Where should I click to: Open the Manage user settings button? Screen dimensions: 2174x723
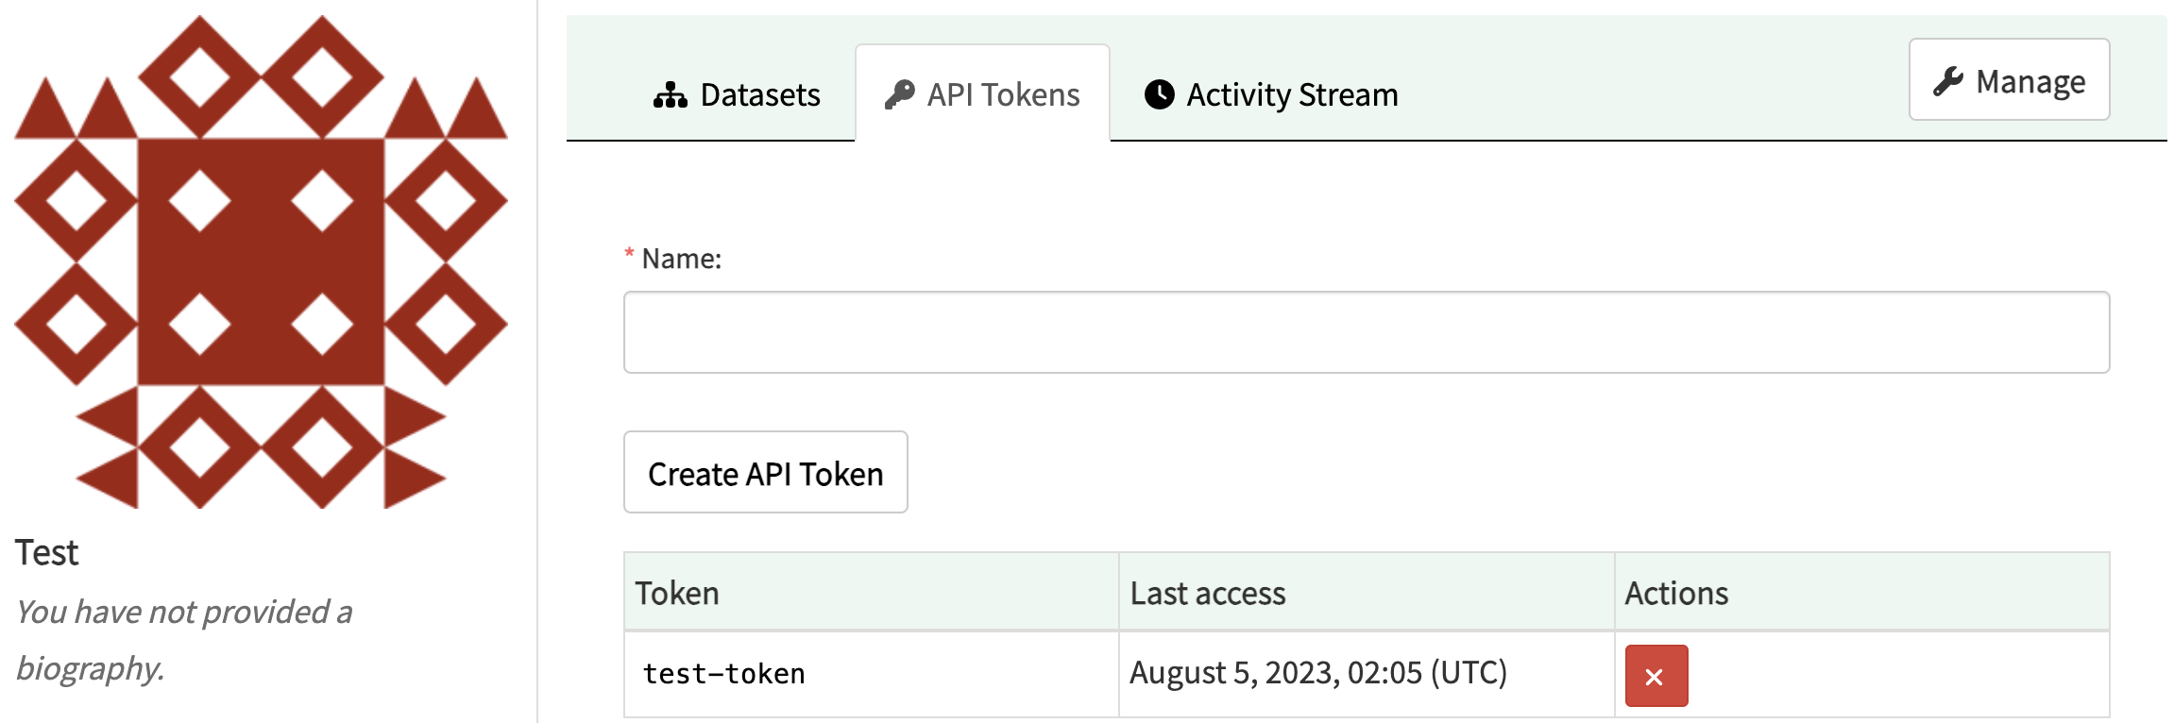point(2009,80)
